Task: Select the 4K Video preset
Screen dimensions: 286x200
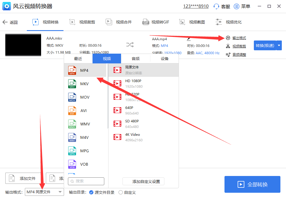Action: pos(143,137)
